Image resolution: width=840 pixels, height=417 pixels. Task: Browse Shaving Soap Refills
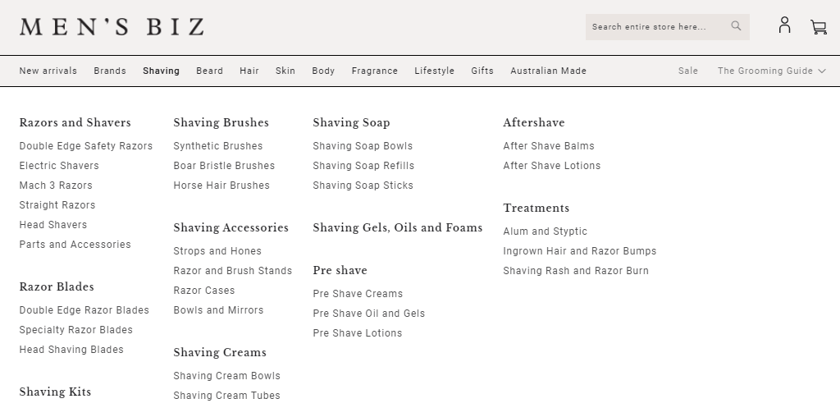click(x=363, y=166)
